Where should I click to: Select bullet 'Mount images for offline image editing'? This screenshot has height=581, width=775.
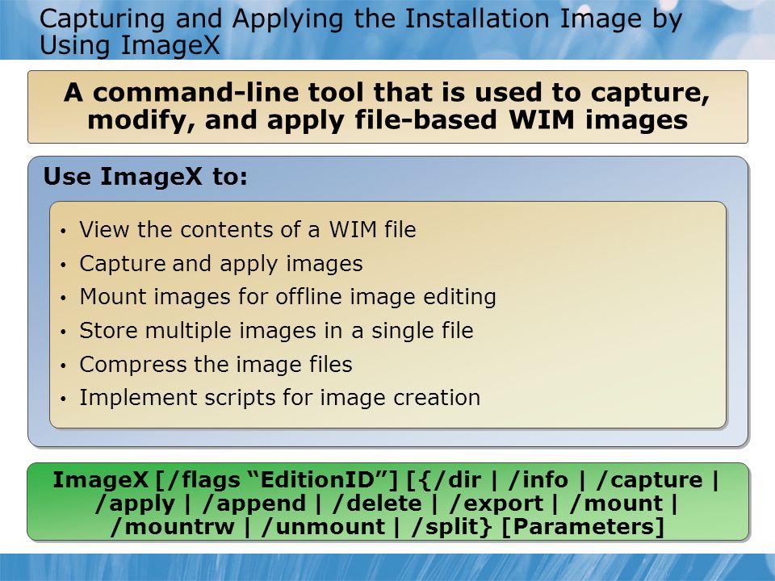tap(287, 297)
